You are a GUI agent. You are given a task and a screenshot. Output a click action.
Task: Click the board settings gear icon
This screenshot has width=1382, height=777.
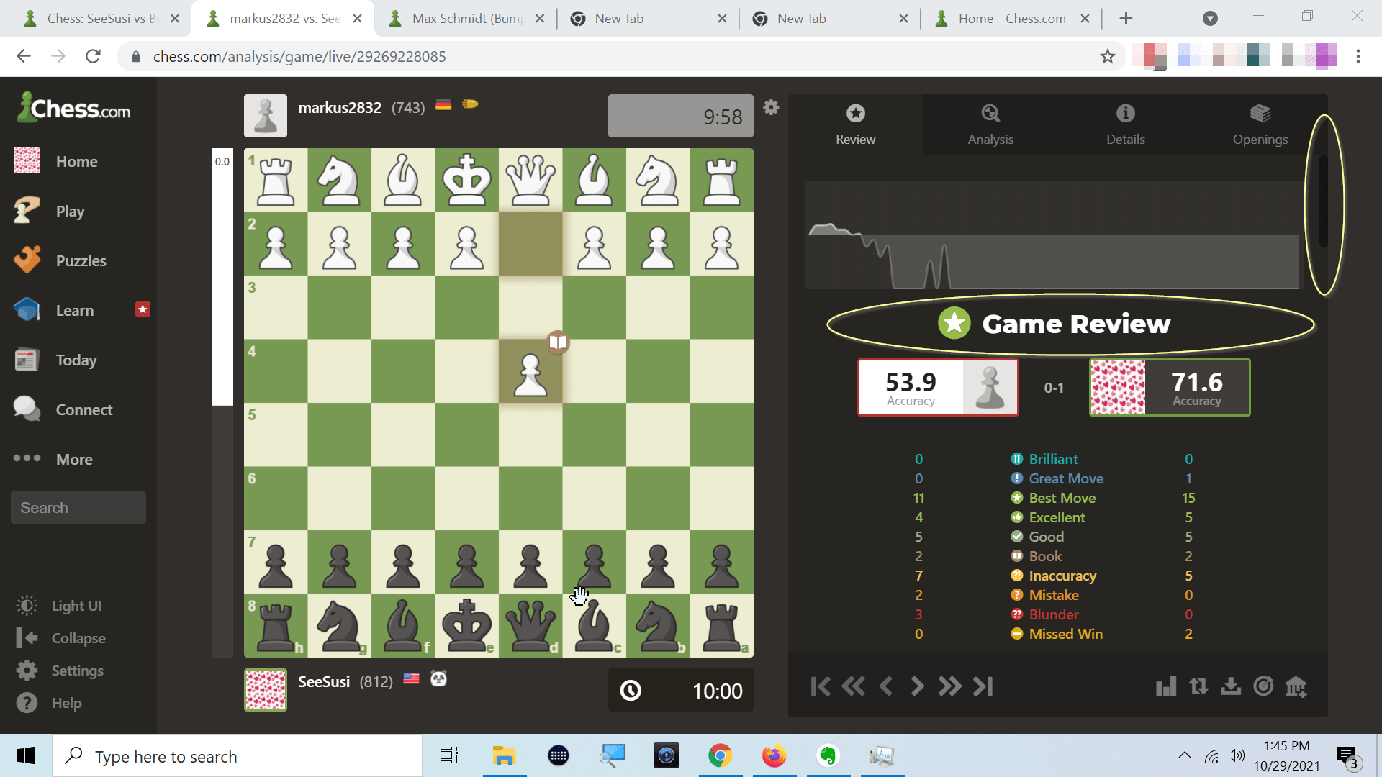point(771,107)
